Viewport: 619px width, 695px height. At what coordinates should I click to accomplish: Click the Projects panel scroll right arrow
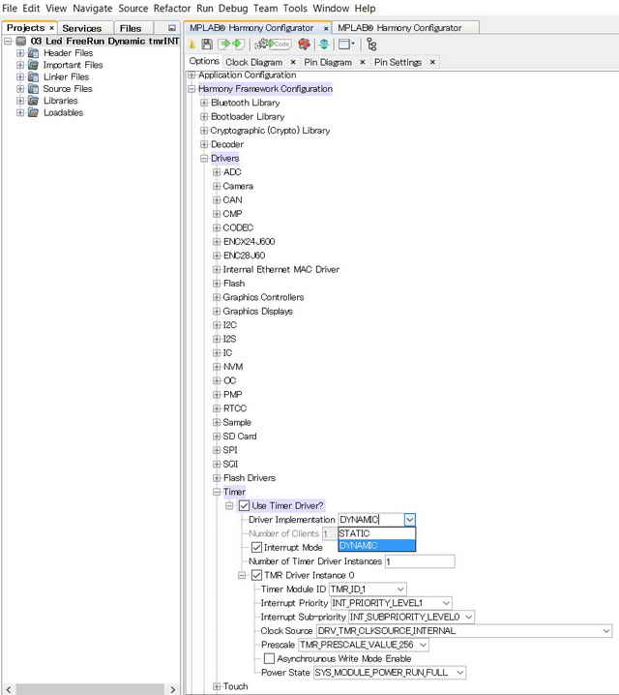[173, 690]
